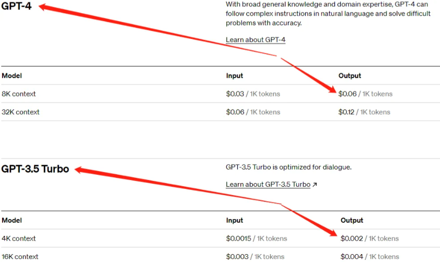Click the GPT-4 section heading
The width and height of the screenshot is (440, 262).
15,7
